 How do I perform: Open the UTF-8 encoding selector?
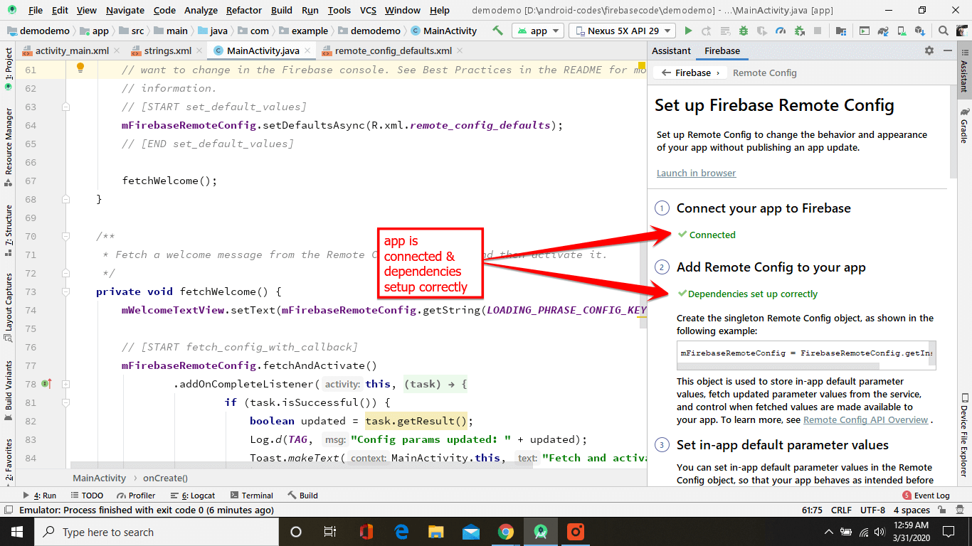click(x=872, y=510)
